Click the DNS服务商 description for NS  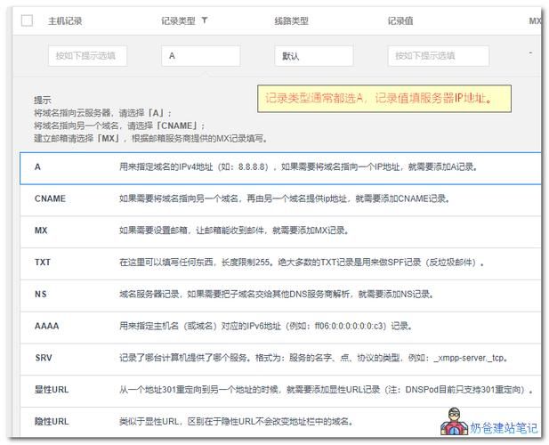point(277,294)
